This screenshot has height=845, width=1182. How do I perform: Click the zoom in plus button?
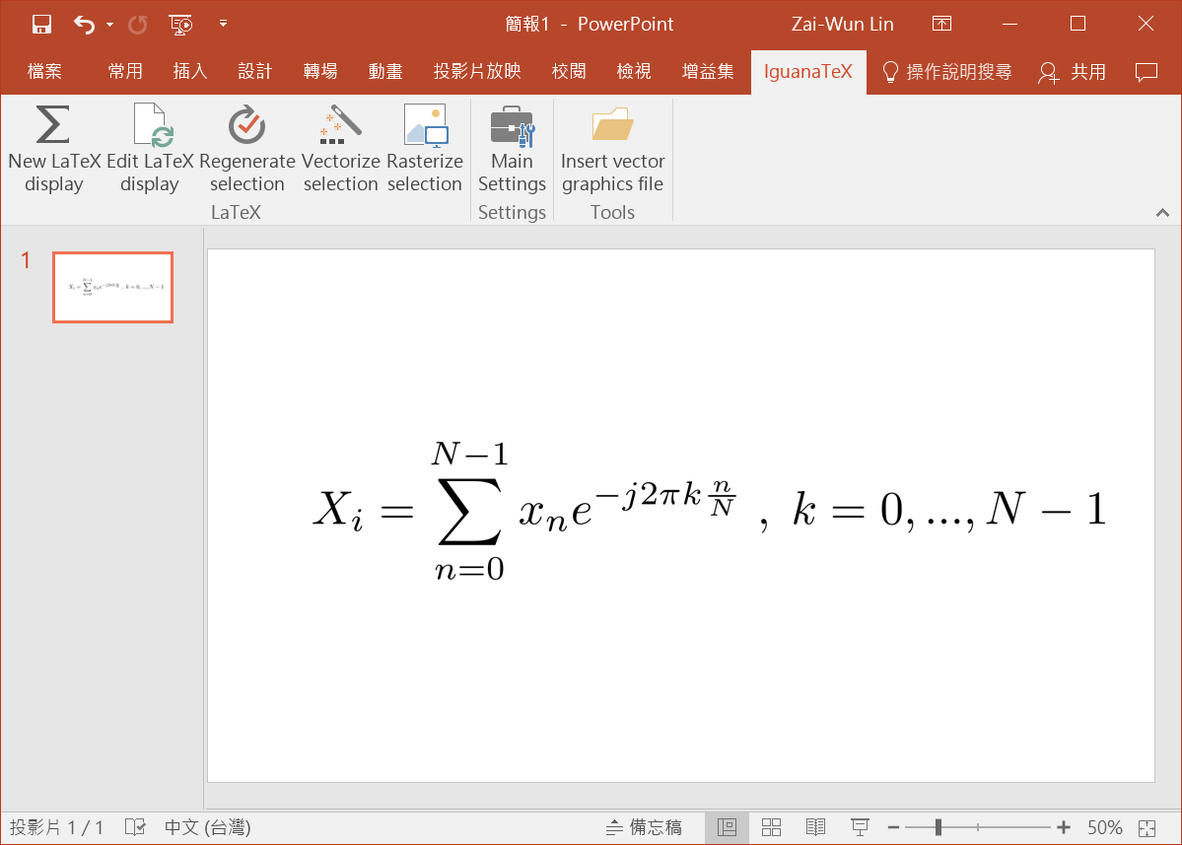[1064, 827]
